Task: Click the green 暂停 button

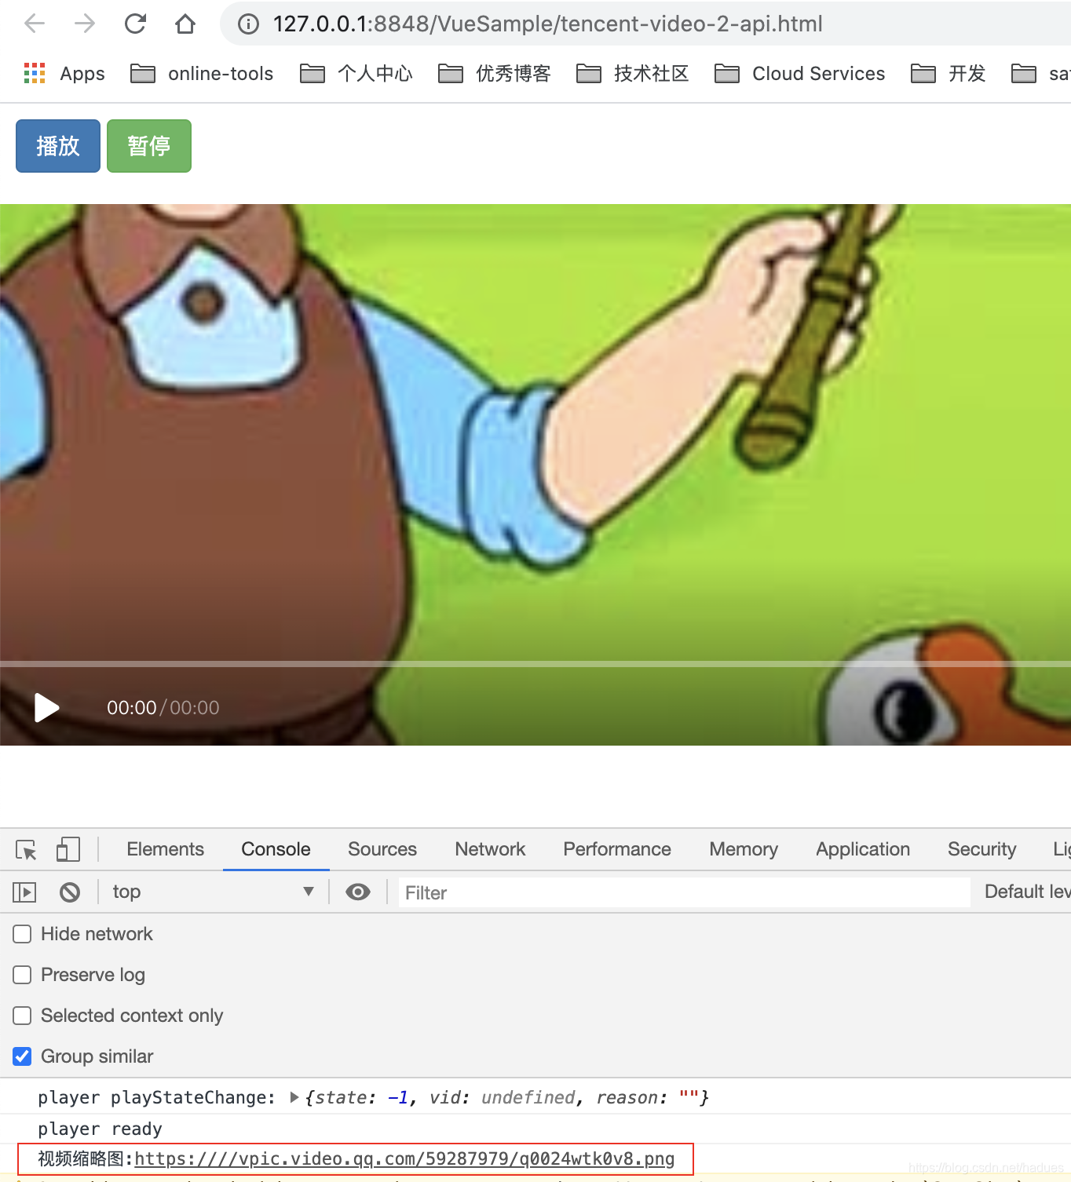Action: [149, 146]
